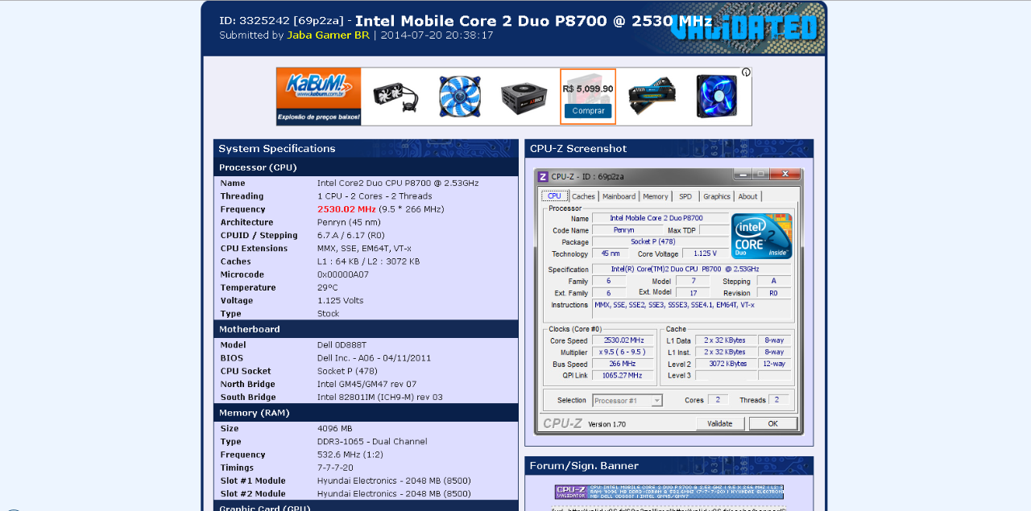This screenshot has height=511, width=1031.
Task: Open the liquid CPU cooler product image
Action: 395,97
